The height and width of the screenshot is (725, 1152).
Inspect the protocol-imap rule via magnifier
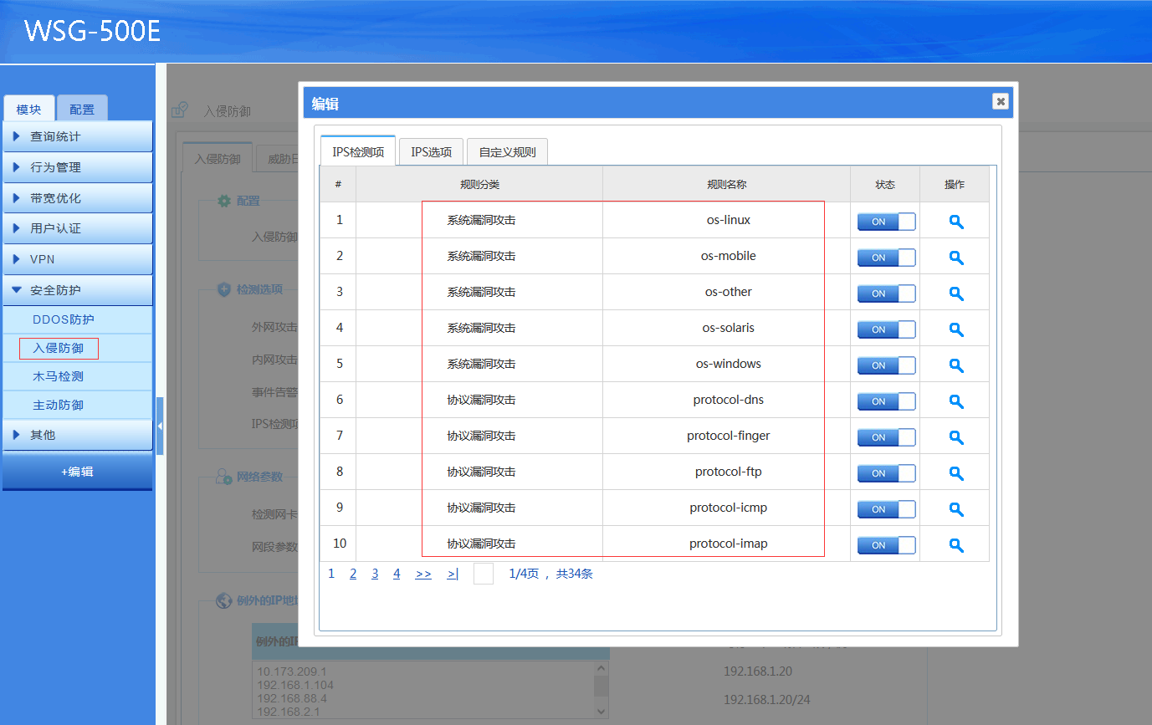coord(956,545)
